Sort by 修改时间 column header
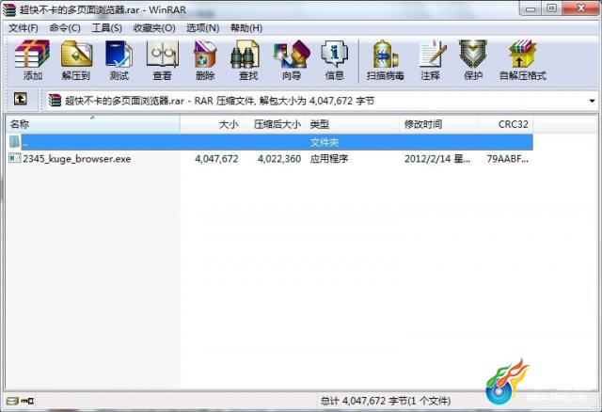The image size is (602, 412). [x=438, y=124]
